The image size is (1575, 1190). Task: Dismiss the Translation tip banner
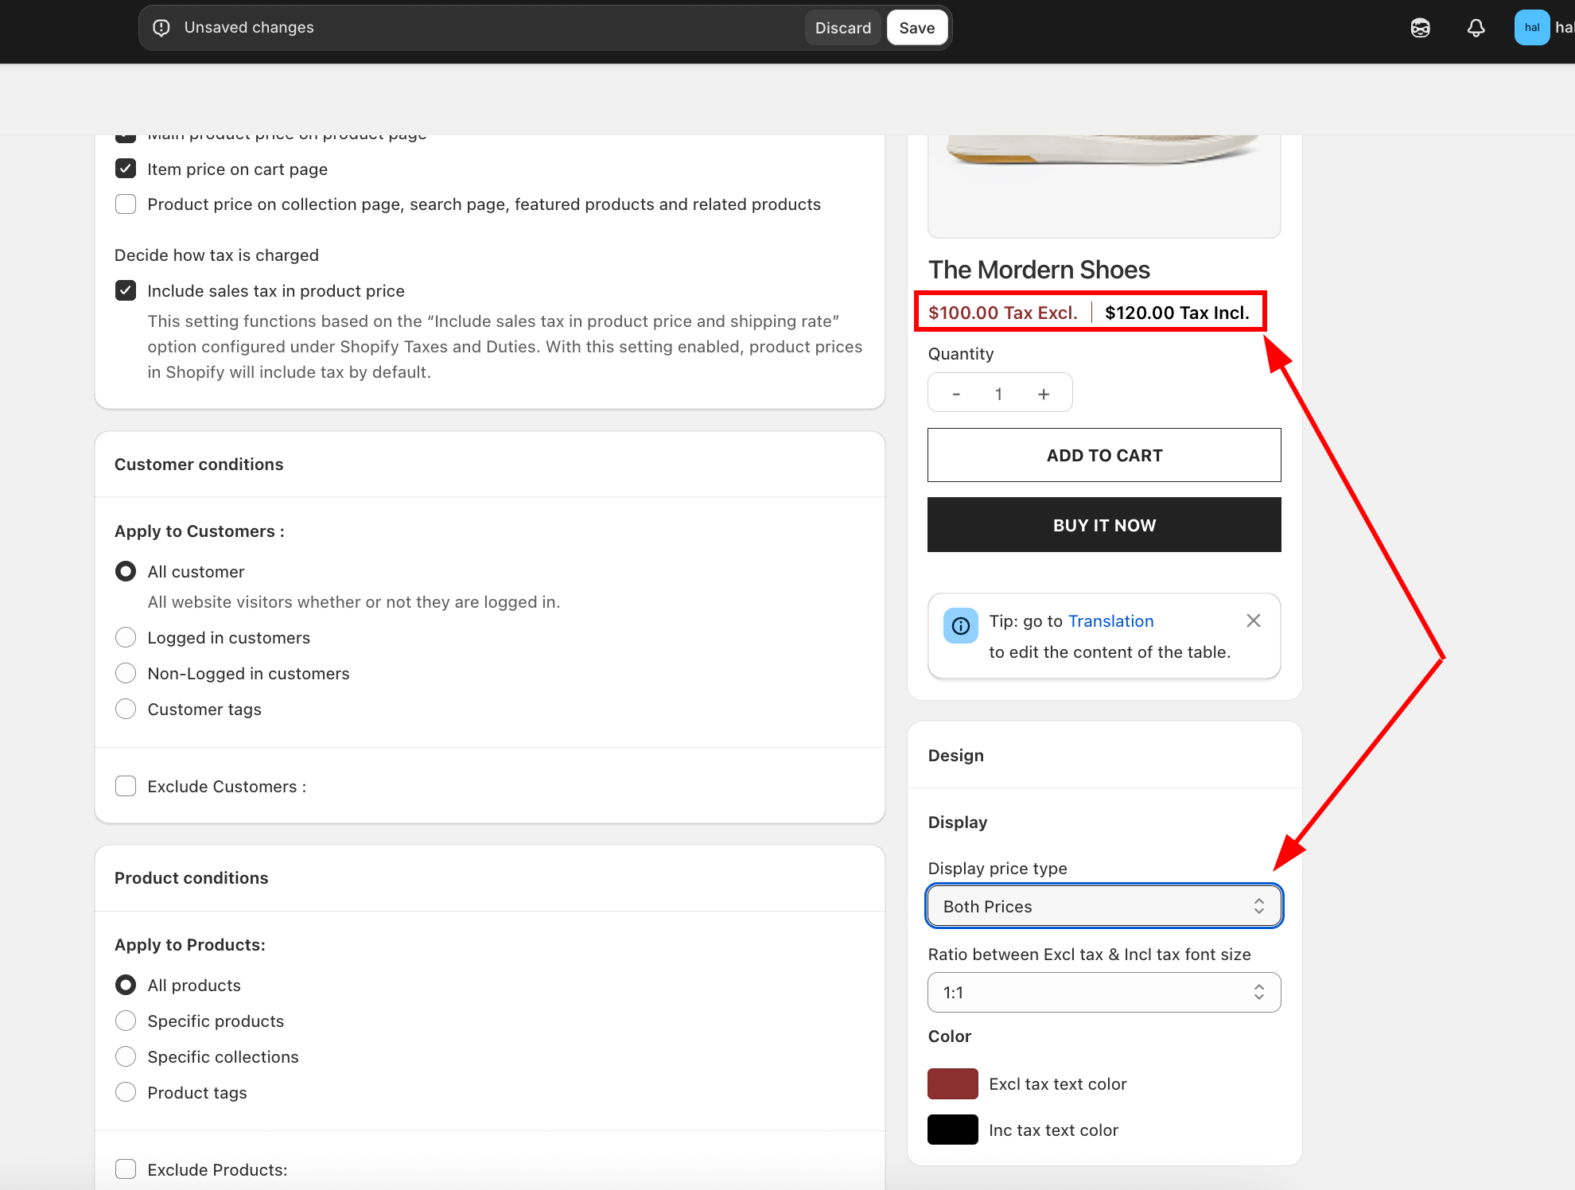[1253, 620]
